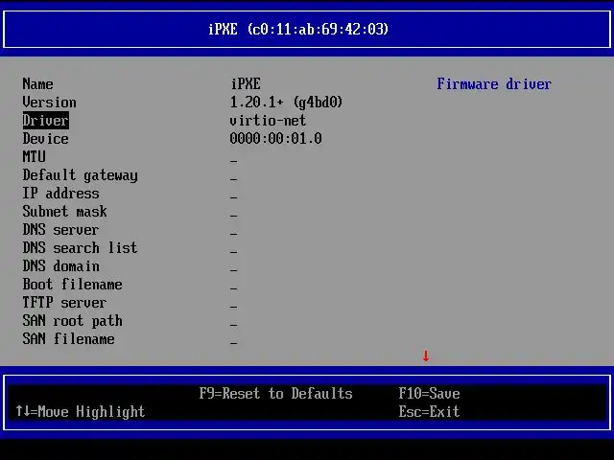Select the SAN filename setting

(x=68, y=339)
